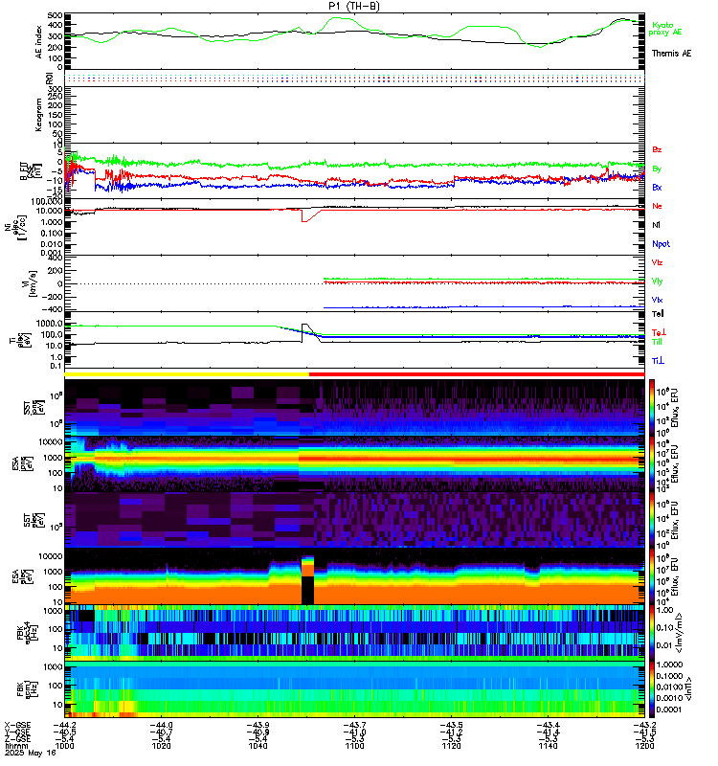Click the plot title "P1 (TH-B)"
Screen dimensions: 718x766
click(x=354, y=6)
